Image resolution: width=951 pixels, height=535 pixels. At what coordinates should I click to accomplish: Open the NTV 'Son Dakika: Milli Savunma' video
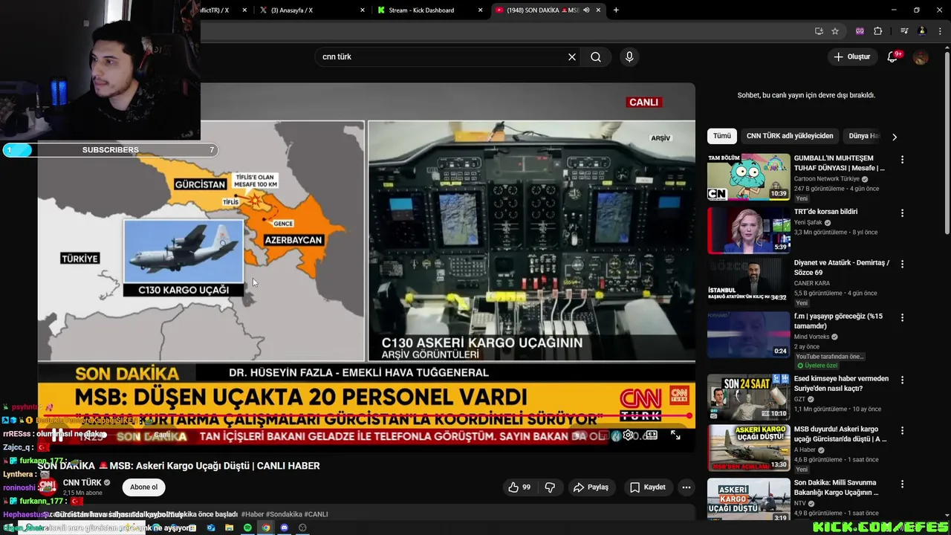(x=748, y=499)
